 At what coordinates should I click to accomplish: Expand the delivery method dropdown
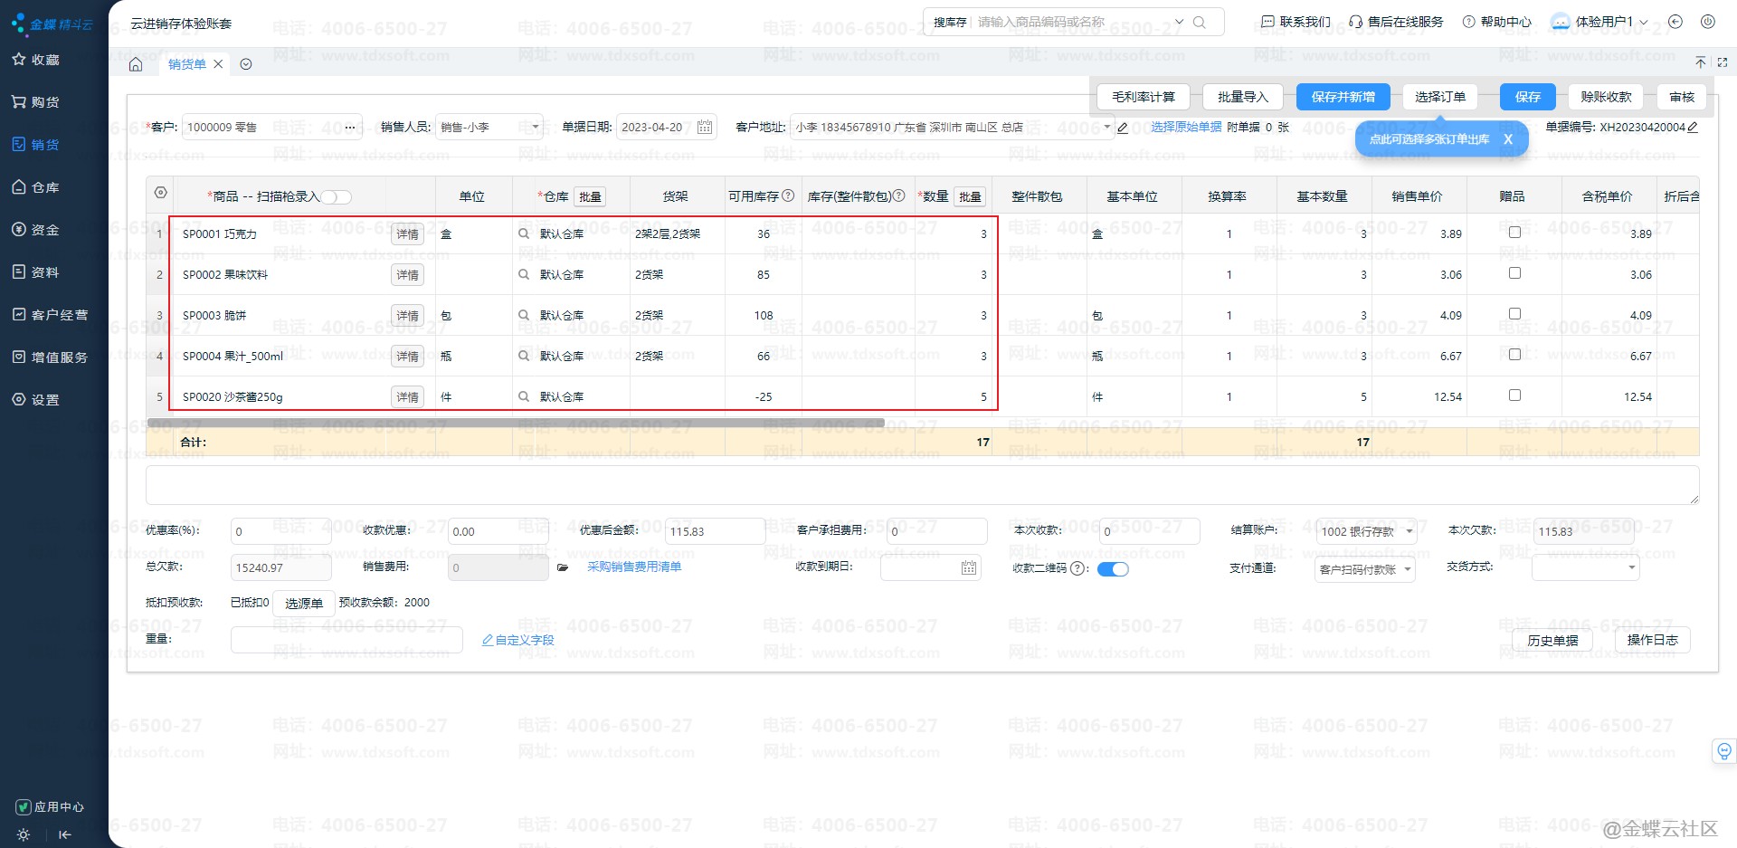1631,568
